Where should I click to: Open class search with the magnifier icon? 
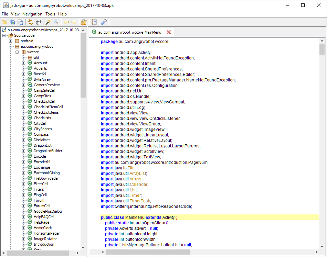coord(56,22)
